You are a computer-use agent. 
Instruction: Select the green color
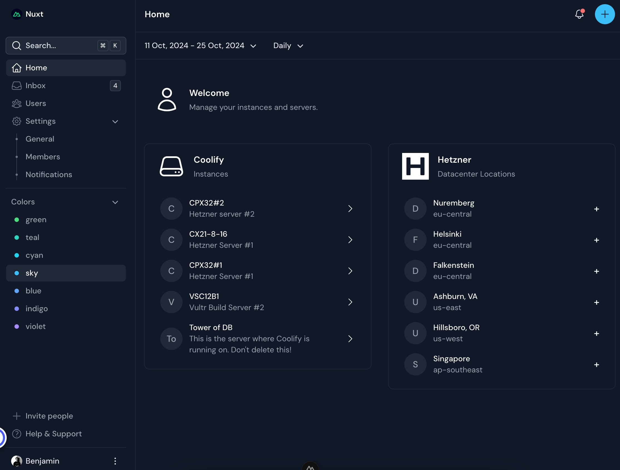coord(66,220)
